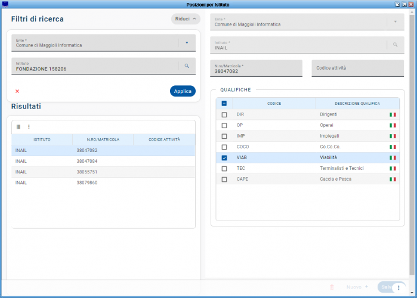Open the Risultati three-dot options menu
The image size is (417, 298).
point(29,126)
